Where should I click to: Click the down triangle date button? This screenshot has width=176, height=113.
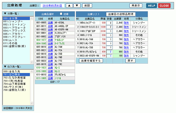[x=77, y=6]
